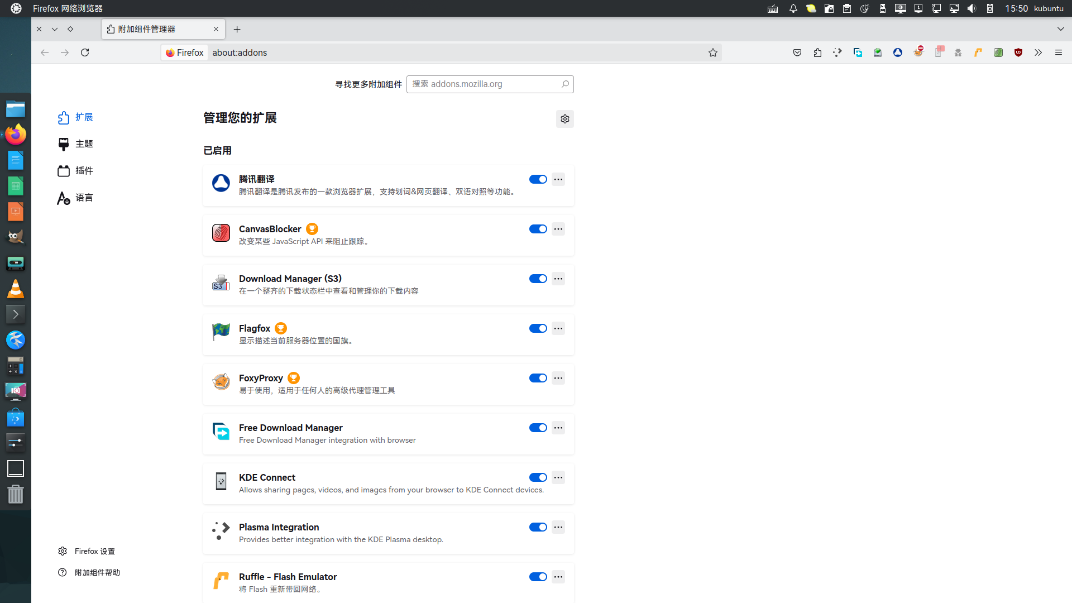Open Download Manager (S3) toolbar icon
Screen dimensions: 1072x603
tap(878, 52)
